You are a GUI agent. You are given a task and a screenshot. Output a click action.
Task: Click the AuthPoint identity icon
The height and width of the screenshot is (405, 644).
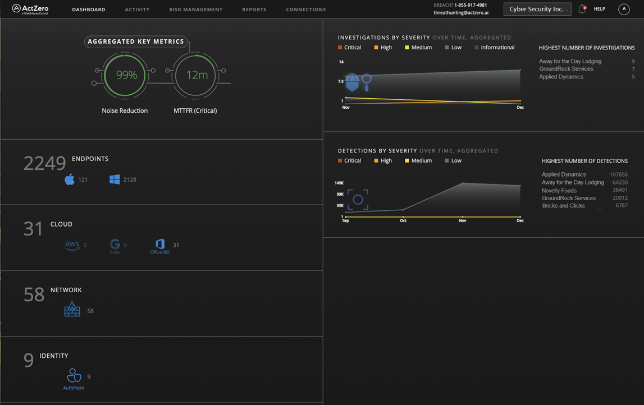(74, 375)
